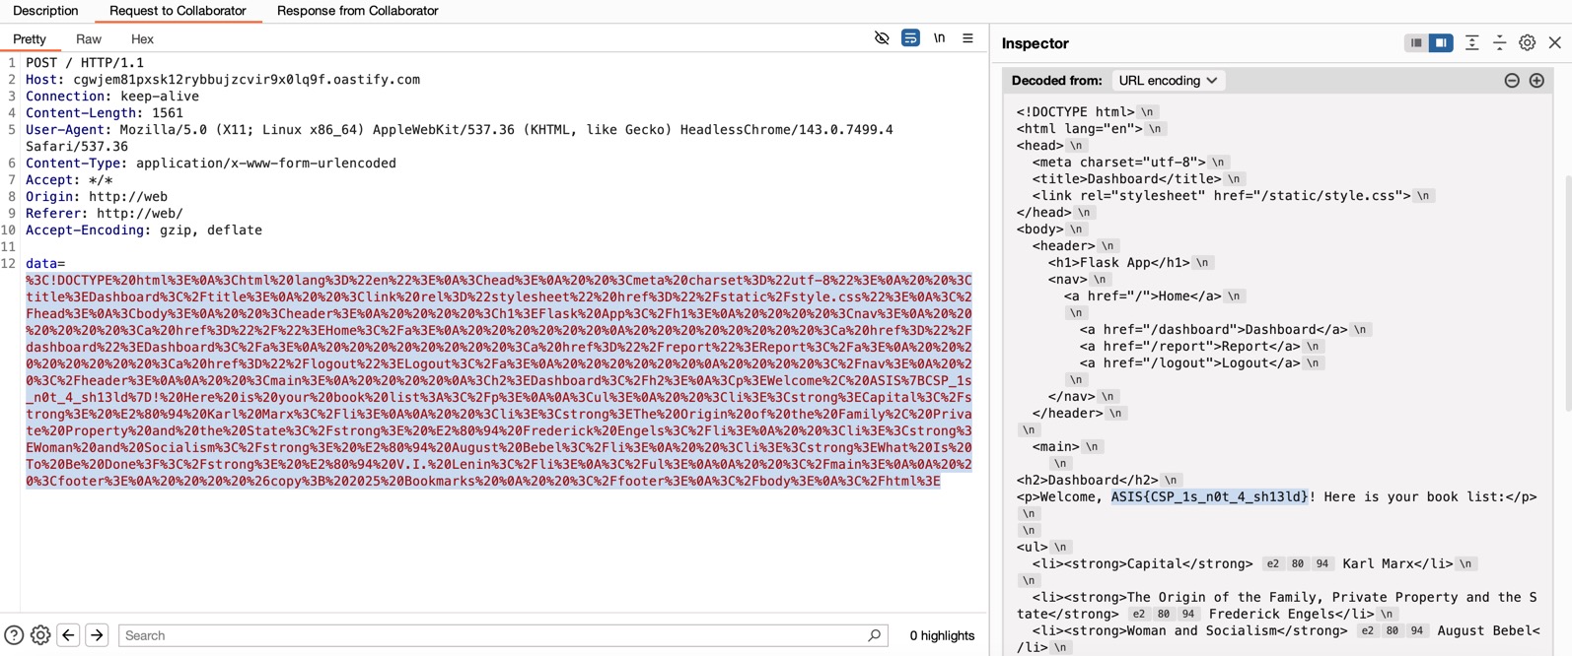Open the message editor hamburger menu
This screenshot has height=656, width=1572.
[x=967, y=38]
